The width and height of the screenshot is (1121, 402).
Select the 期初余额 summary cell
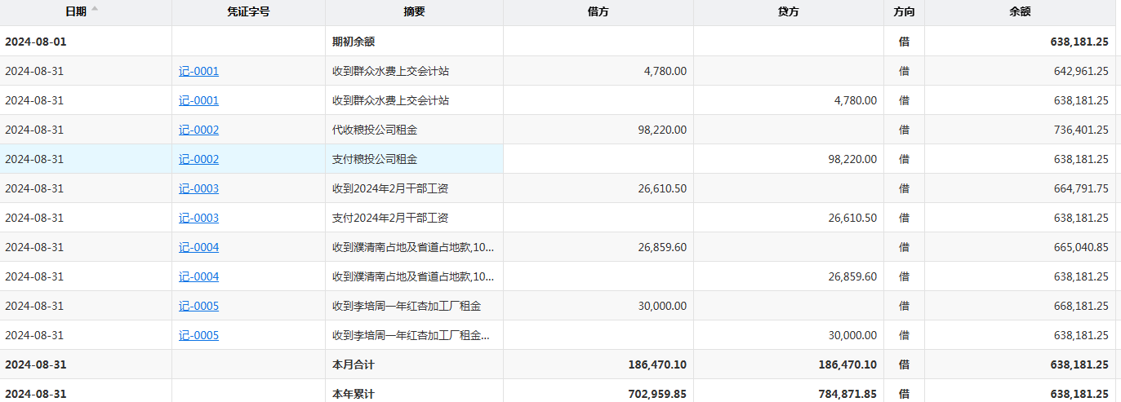click(354, 42)
